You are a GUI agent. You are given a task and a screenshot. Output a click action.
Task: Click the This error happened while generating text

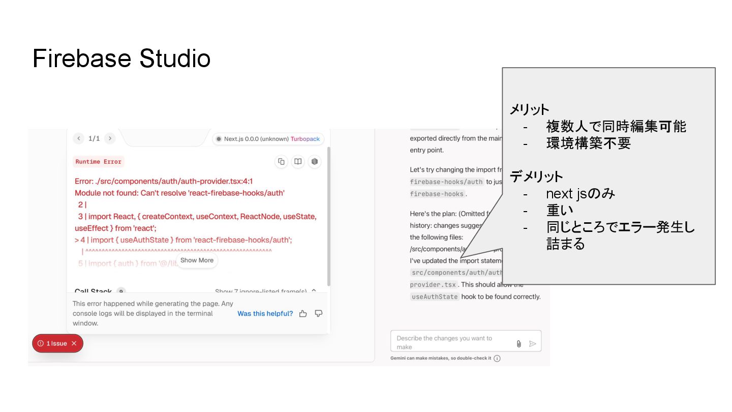[x=153, y=313]
